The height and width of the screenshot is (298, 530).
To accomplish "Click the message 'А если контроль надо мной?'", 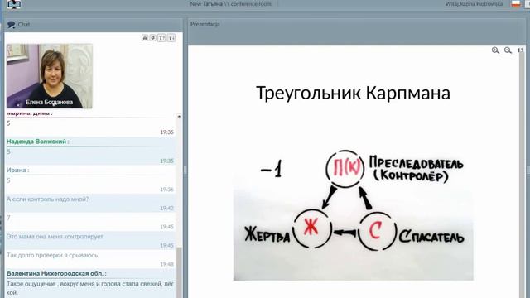I will (x=48, y=199).
